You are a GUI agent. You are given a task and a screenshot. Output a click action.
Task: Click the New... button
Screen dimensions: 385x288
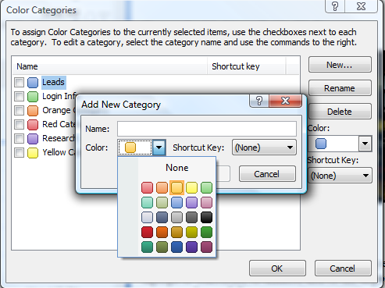[x=340, y=65]
